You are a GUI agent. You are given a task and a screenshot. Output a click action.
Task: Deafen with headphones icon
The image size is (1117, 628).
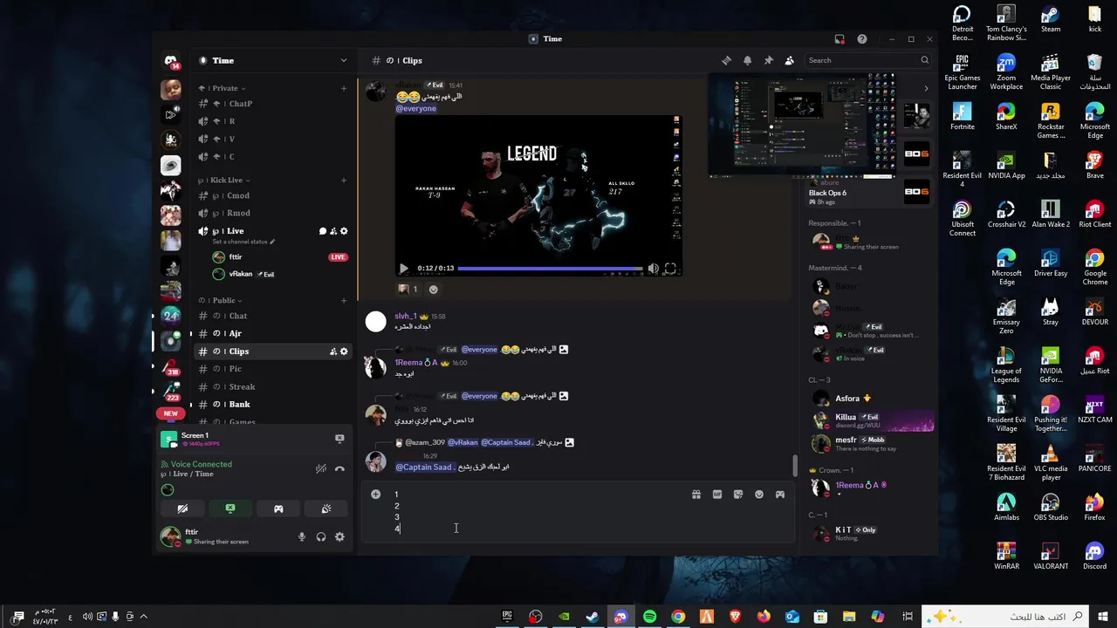coord(321,537)
